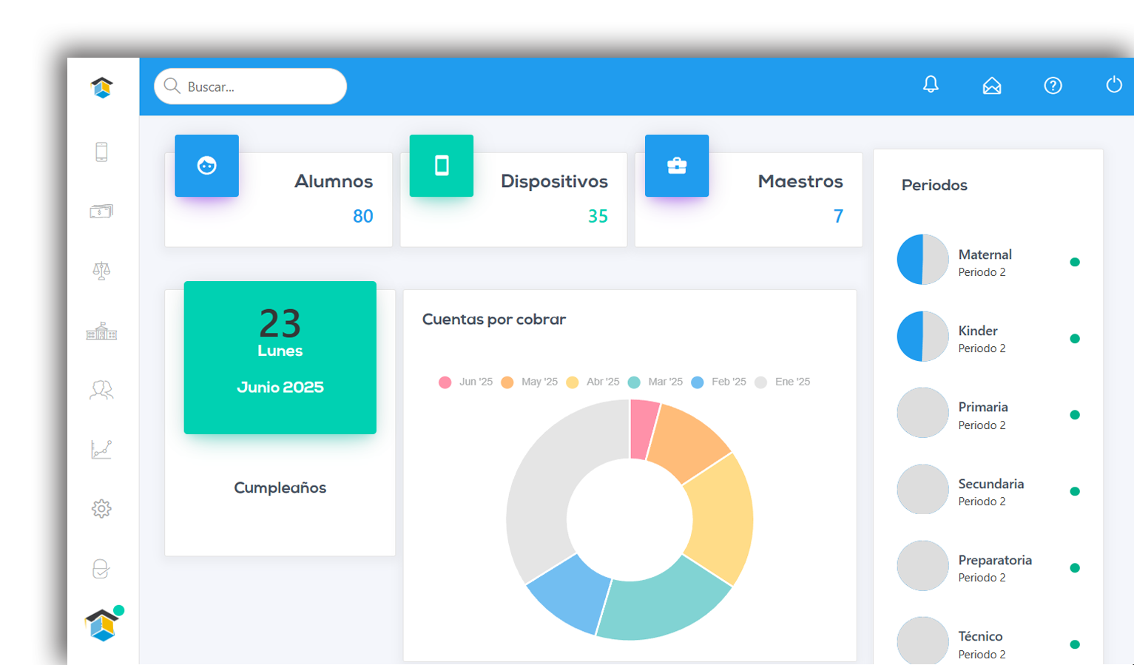The height and width of the screenshot is (665, 1134).
Task: Click the Maestros briefcase icon tile
Action: [677, 166]
